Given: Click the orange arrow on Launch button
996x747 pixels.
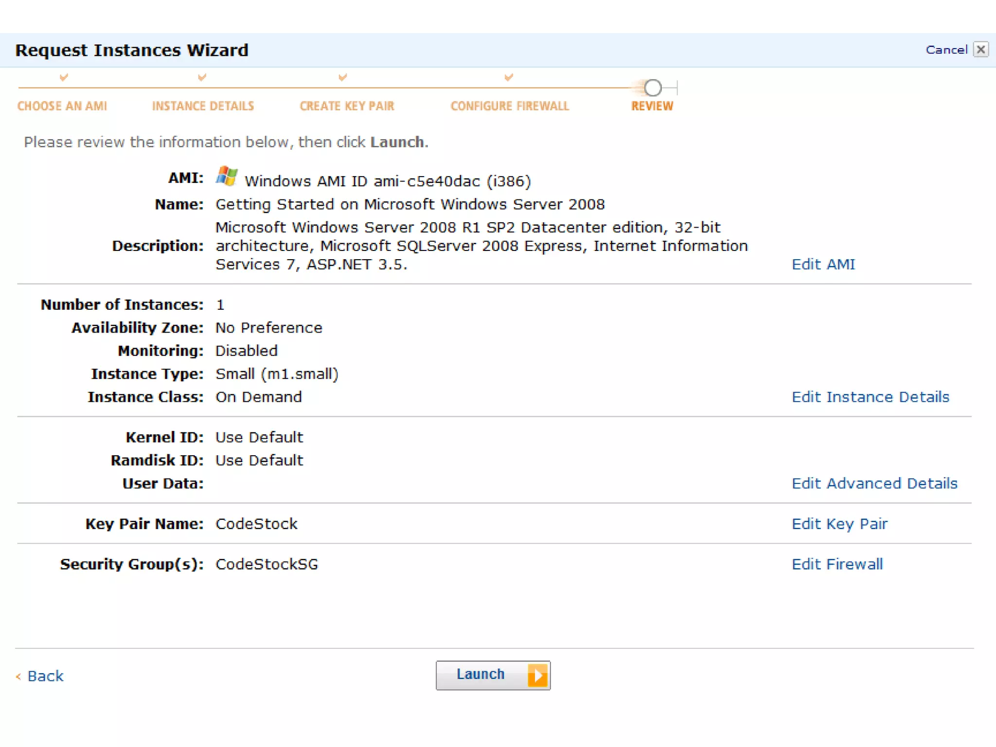Looking at the screenshot, I should coord(537,675).
